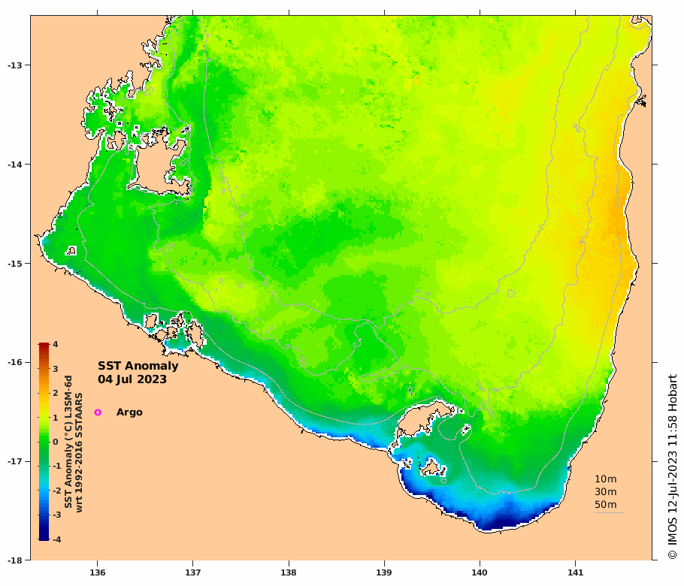
Task: Click the SST anomaly color bar
Action: coord(44,442)
